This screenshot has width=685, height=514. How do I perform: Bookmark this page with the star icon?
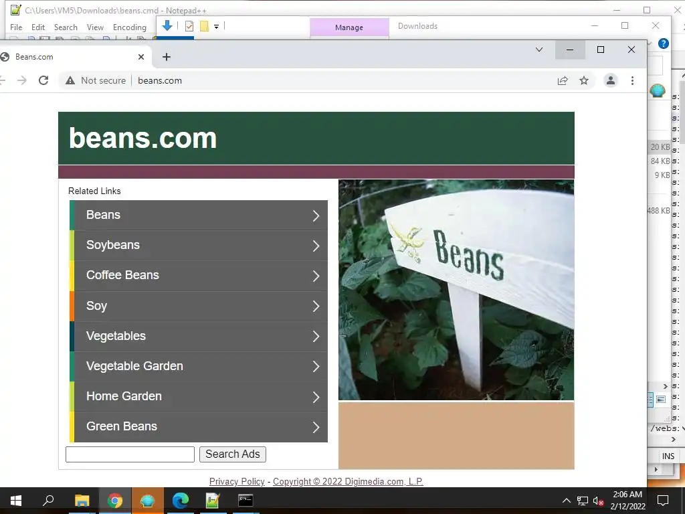[583, 80]
